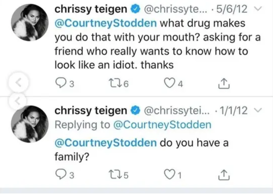
Task: Open the 5/6/12 tweet options chevron
Action: pos(263,10)
